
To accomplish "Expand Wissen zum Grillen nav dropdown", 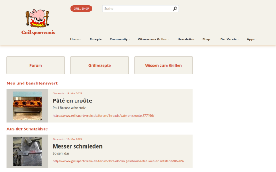I will pyautogui.click(x=154, y=39).
